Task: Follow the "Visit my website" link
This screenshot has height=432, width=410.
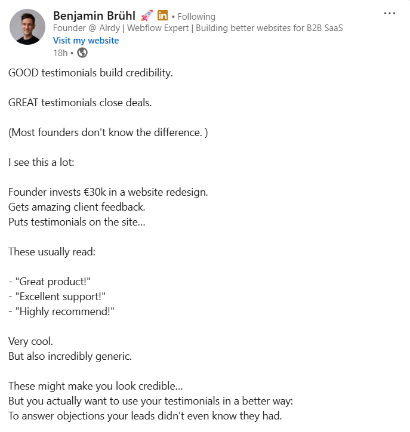Action: 86,41
